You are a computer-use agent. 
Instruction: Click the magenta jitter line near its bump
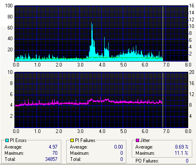(x=91, y=100)
